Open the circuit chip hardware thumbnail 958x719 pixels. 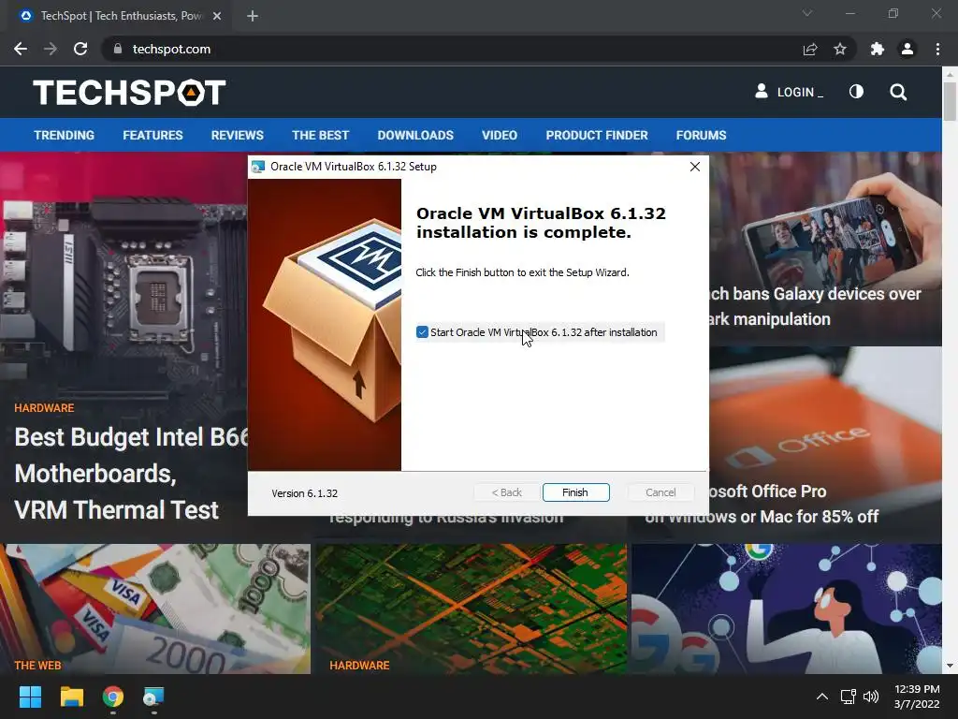coord(472,609)
